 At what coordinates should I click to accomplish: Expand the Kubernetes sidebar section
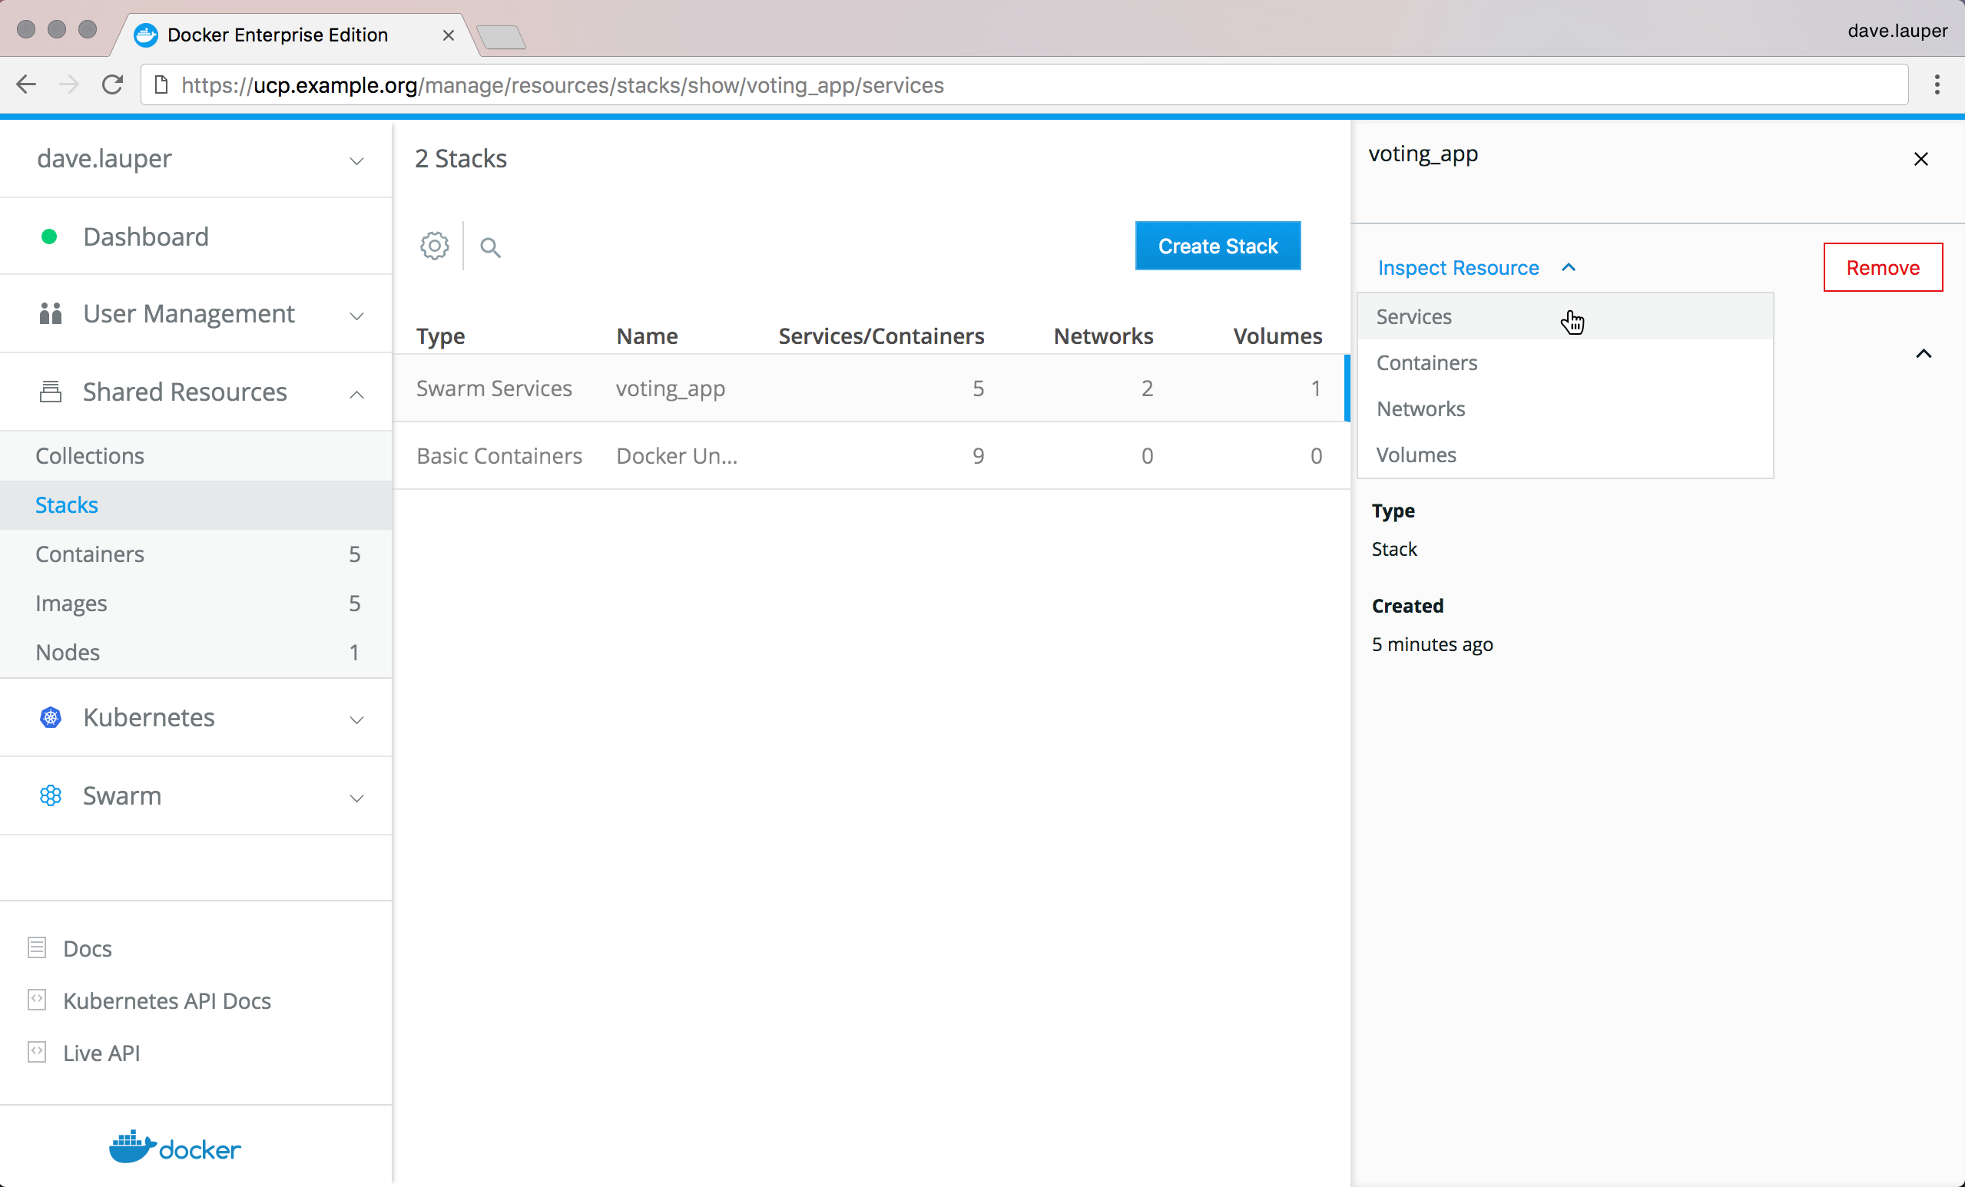356,719
